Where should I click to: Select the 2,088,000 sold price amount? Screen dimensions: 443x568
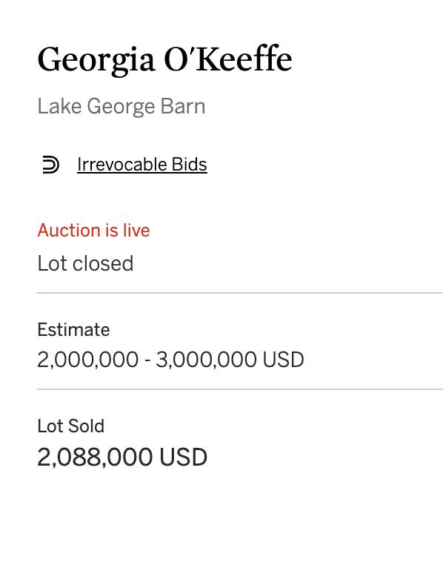tap(95, 458)
